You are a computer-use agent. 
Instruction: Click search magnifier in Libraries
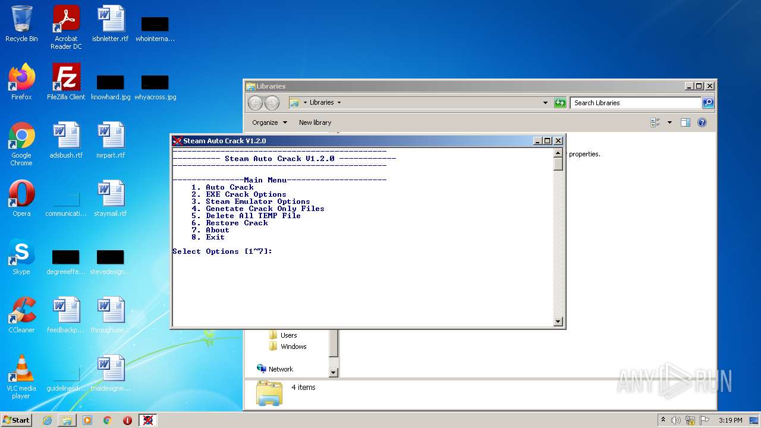708,103
